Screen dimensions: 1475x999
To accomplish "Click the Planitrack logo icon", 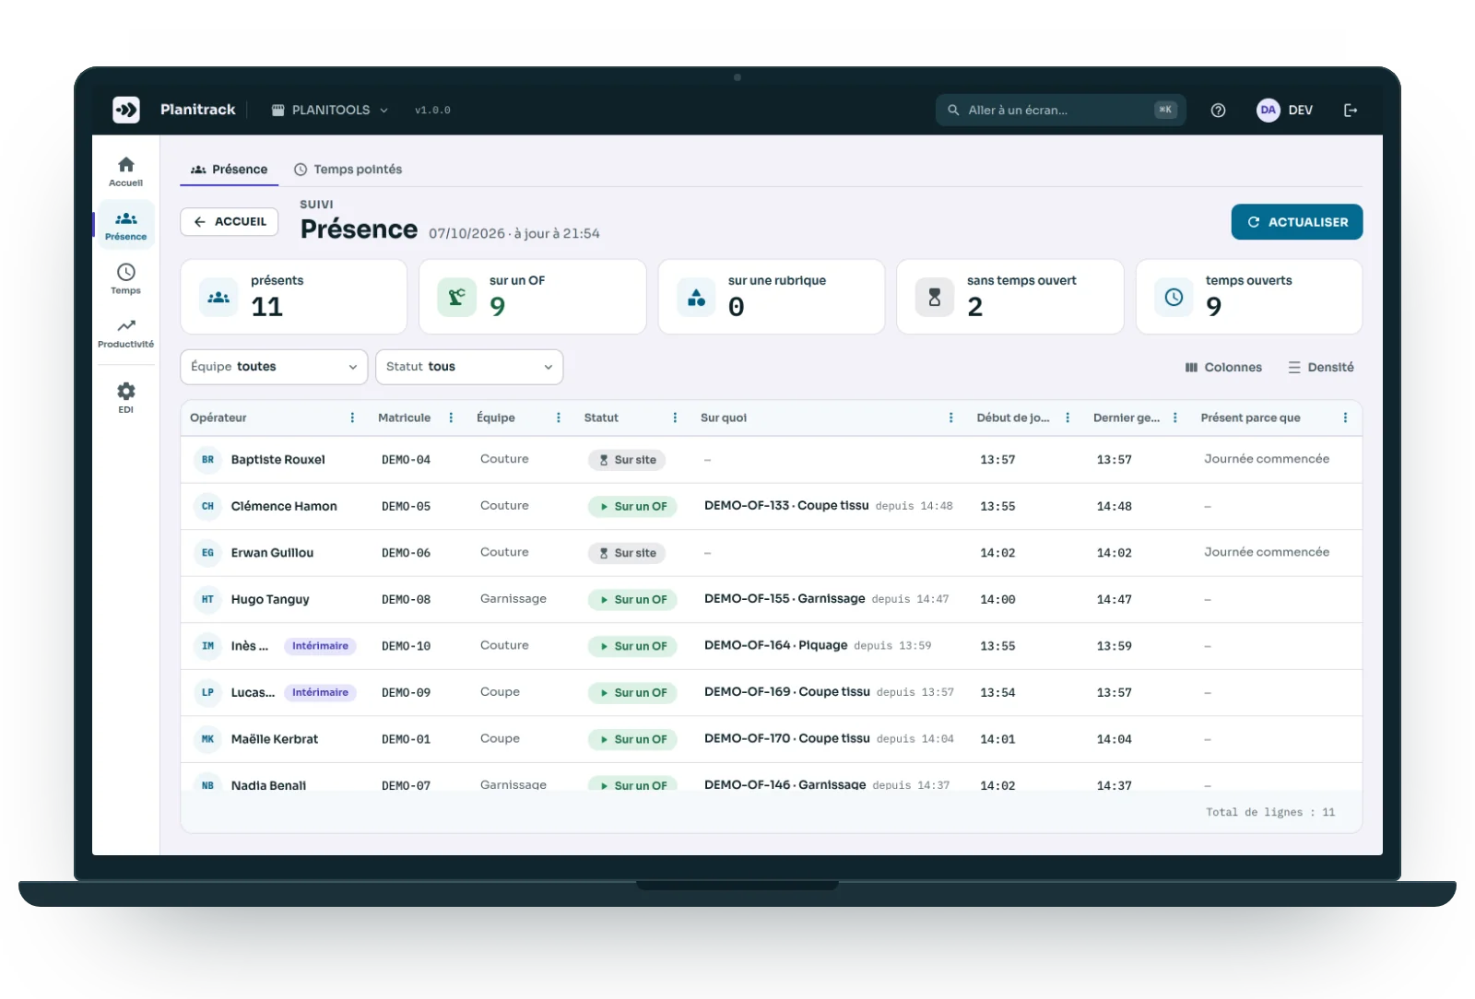I will click(126, 110).
